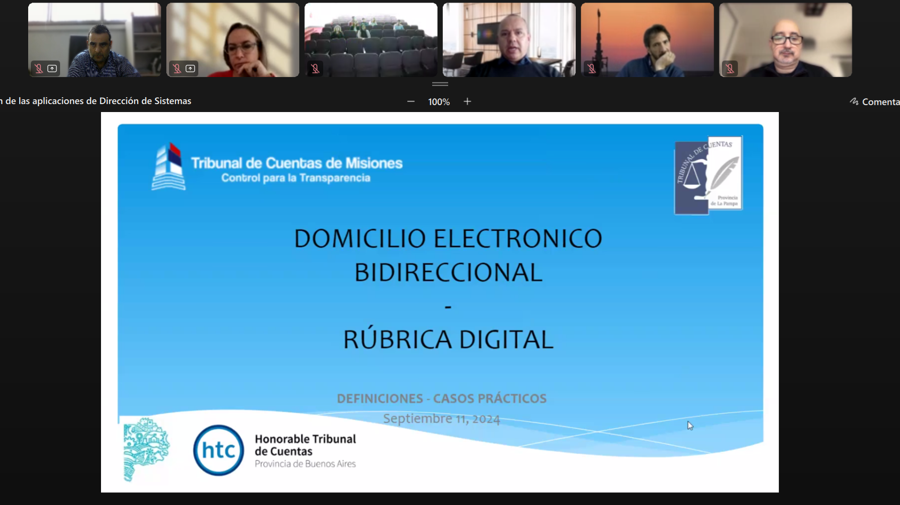Click the htc Honorable Tribunal de Cuentas logo
The image size is (900, 505).
pos(274,451)
